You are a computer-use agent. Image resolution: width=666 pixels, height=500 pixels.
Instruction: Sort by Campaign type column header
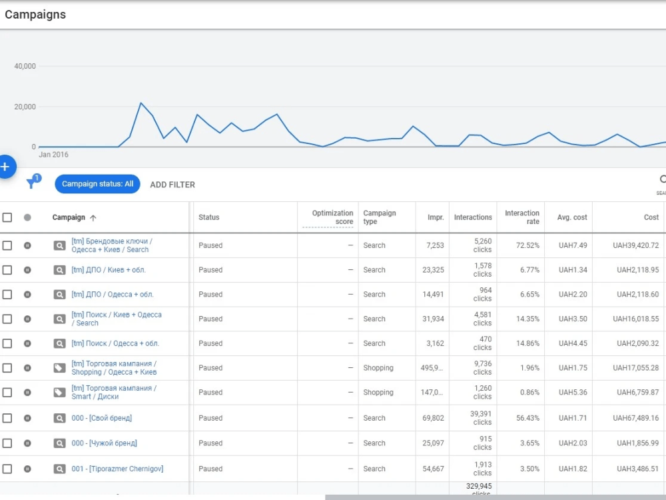[380, 217]
